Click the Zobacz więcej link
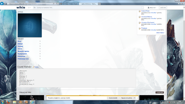 [x=160, y=33]
